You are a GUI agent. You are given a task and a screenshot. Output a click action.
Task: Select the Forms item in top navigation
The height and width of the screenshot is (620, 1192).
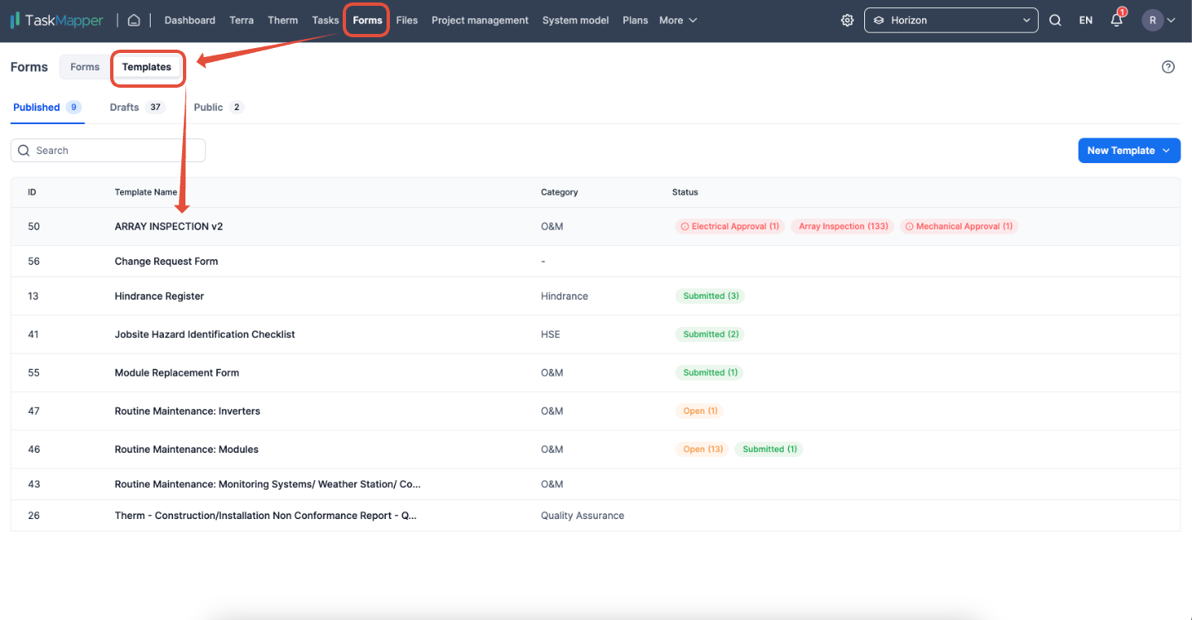(x=368, y=20)
